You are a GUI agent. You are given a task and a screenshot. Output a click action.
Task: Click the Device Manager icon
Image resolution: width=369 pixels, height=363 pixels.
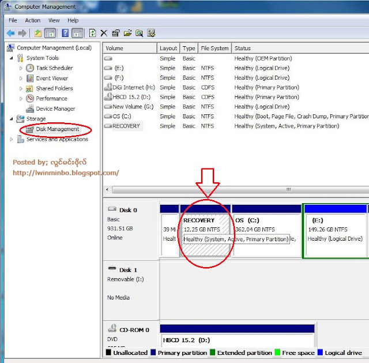(x=30, y=108)
